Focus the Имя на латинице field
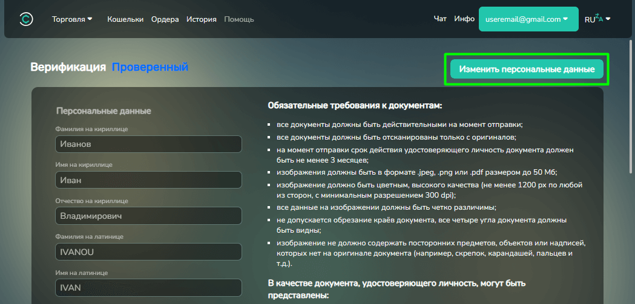The image size is (635, 304). point(148,288)
